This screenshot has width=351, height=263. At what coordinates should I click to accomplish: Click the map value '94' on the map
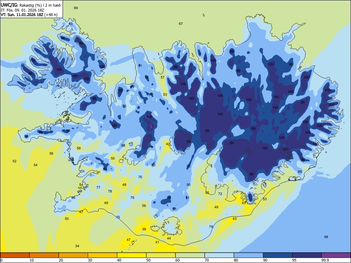coord(147,77)
